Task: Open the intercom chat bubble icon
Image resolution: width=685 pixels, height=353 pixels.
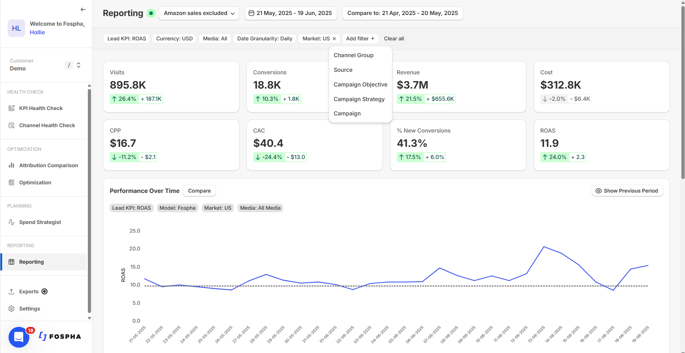Action: (x=19, y=337)
